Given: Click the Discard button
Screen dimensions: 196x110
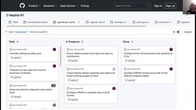Looking at the screenshot, I should tap(188, 32).
